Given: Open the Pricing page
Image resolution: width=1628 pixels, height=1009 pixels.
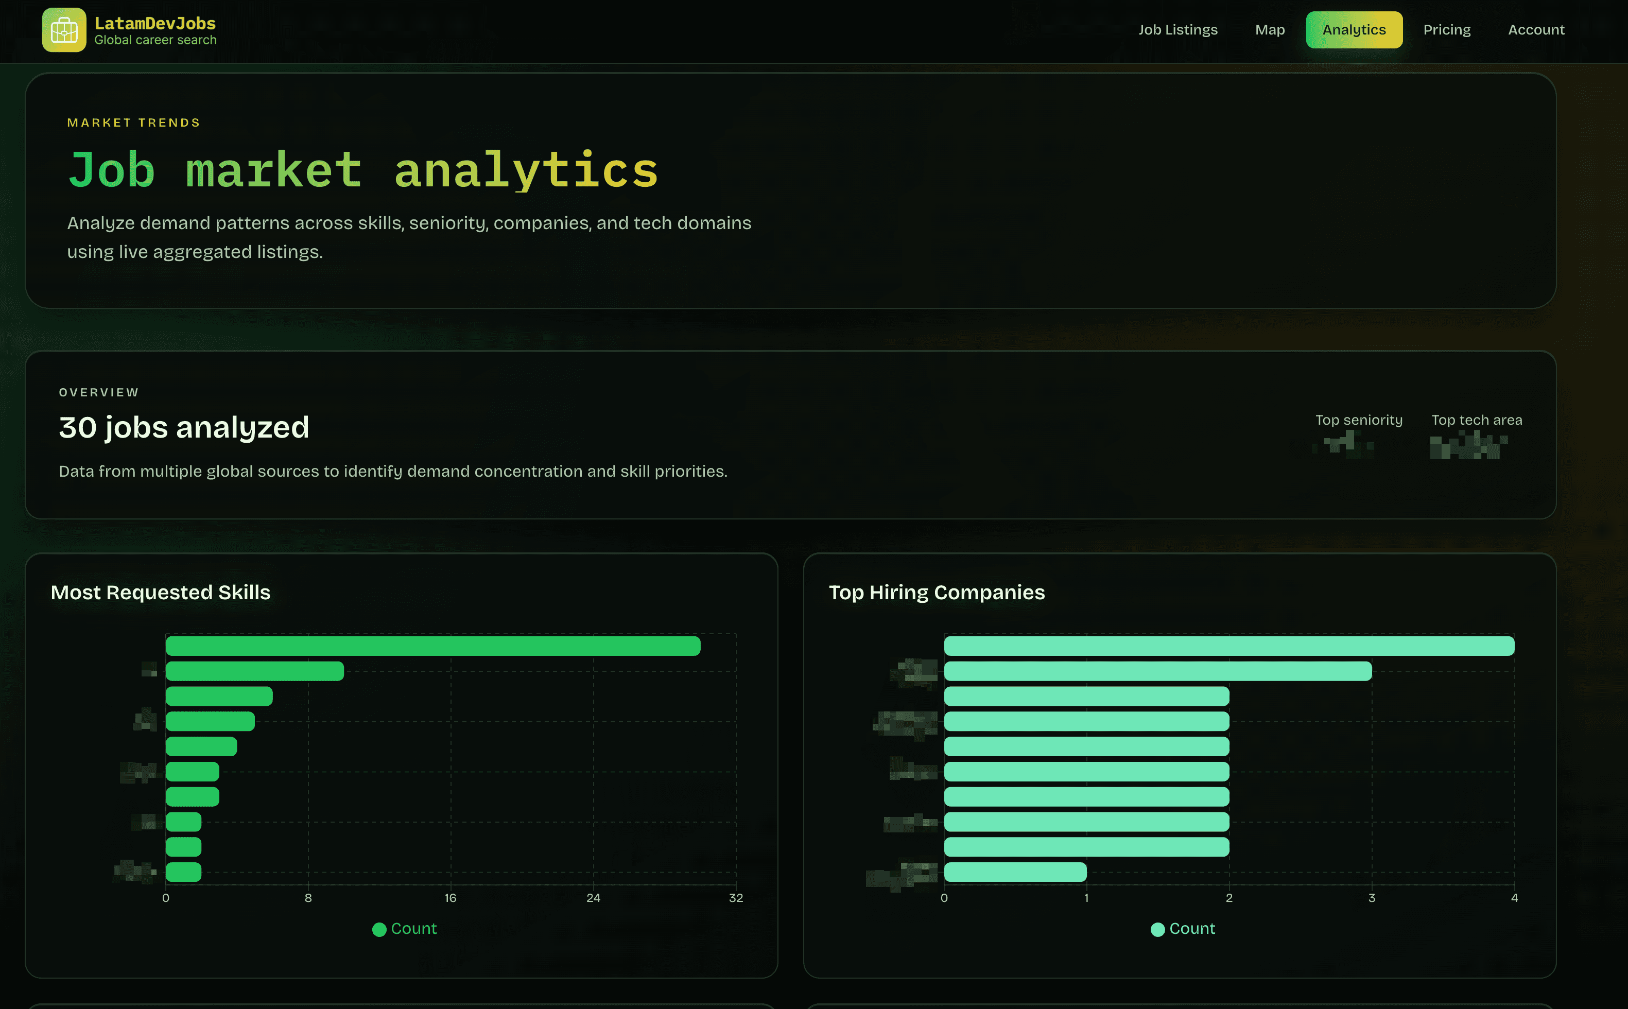Looking at the screenshot, I should 1447,29.
